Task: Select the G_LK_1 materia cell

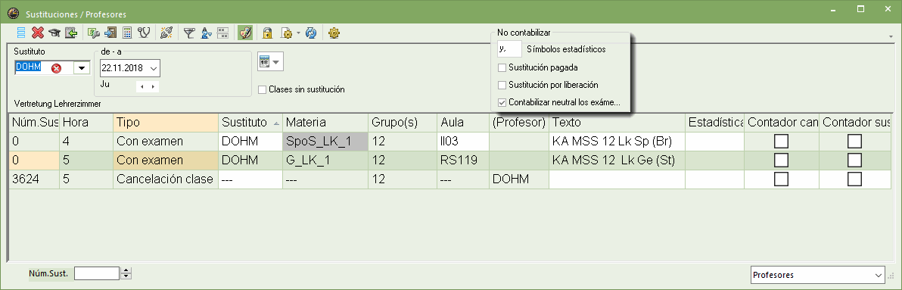Action: tap(325, 160)
